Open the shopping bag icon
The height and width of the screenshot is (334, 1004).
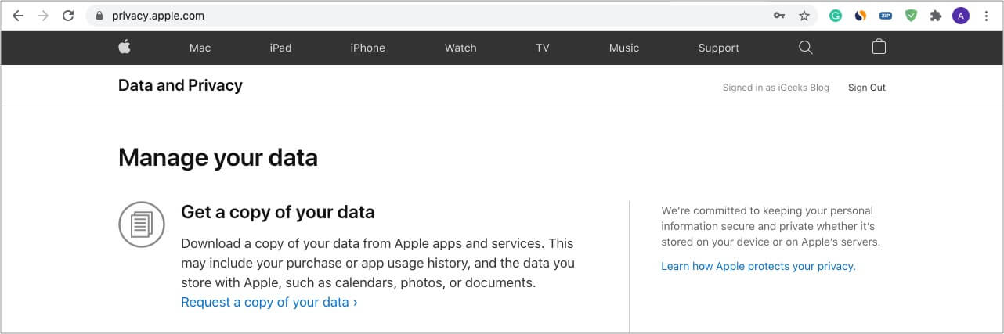pyautogui.click(x=879, y=47)
